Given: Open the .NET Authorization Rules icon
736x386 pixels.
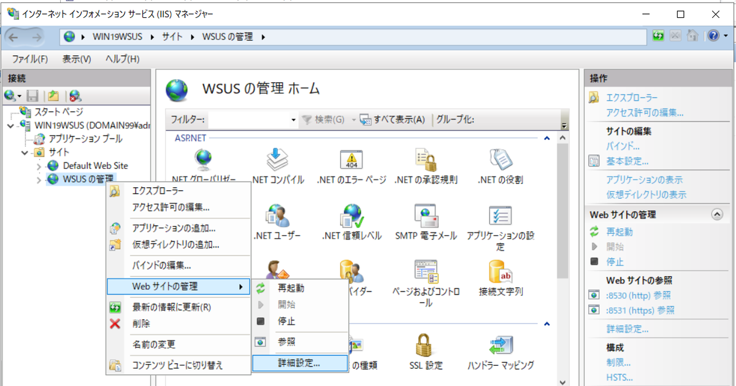Looking at the screenshot, I should point(426,166).
